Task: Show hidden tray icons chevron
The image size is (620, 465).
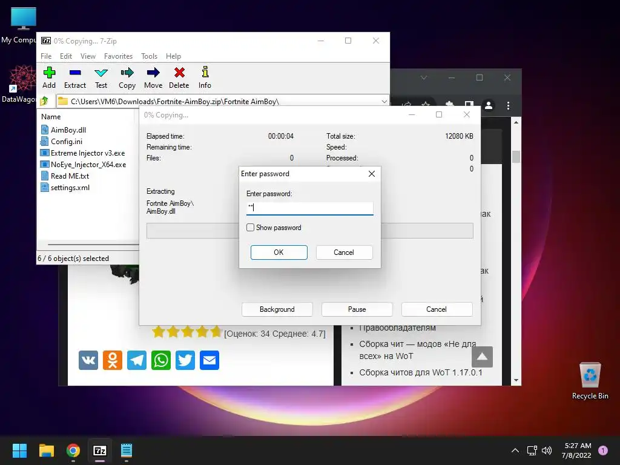Action: [x=515, y=450]
